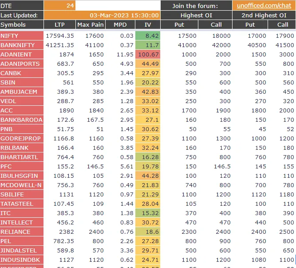The width and height of the screenshot is (296, 268).
Task: Select the TATASTEEL symbol cell
Action: 22,204
